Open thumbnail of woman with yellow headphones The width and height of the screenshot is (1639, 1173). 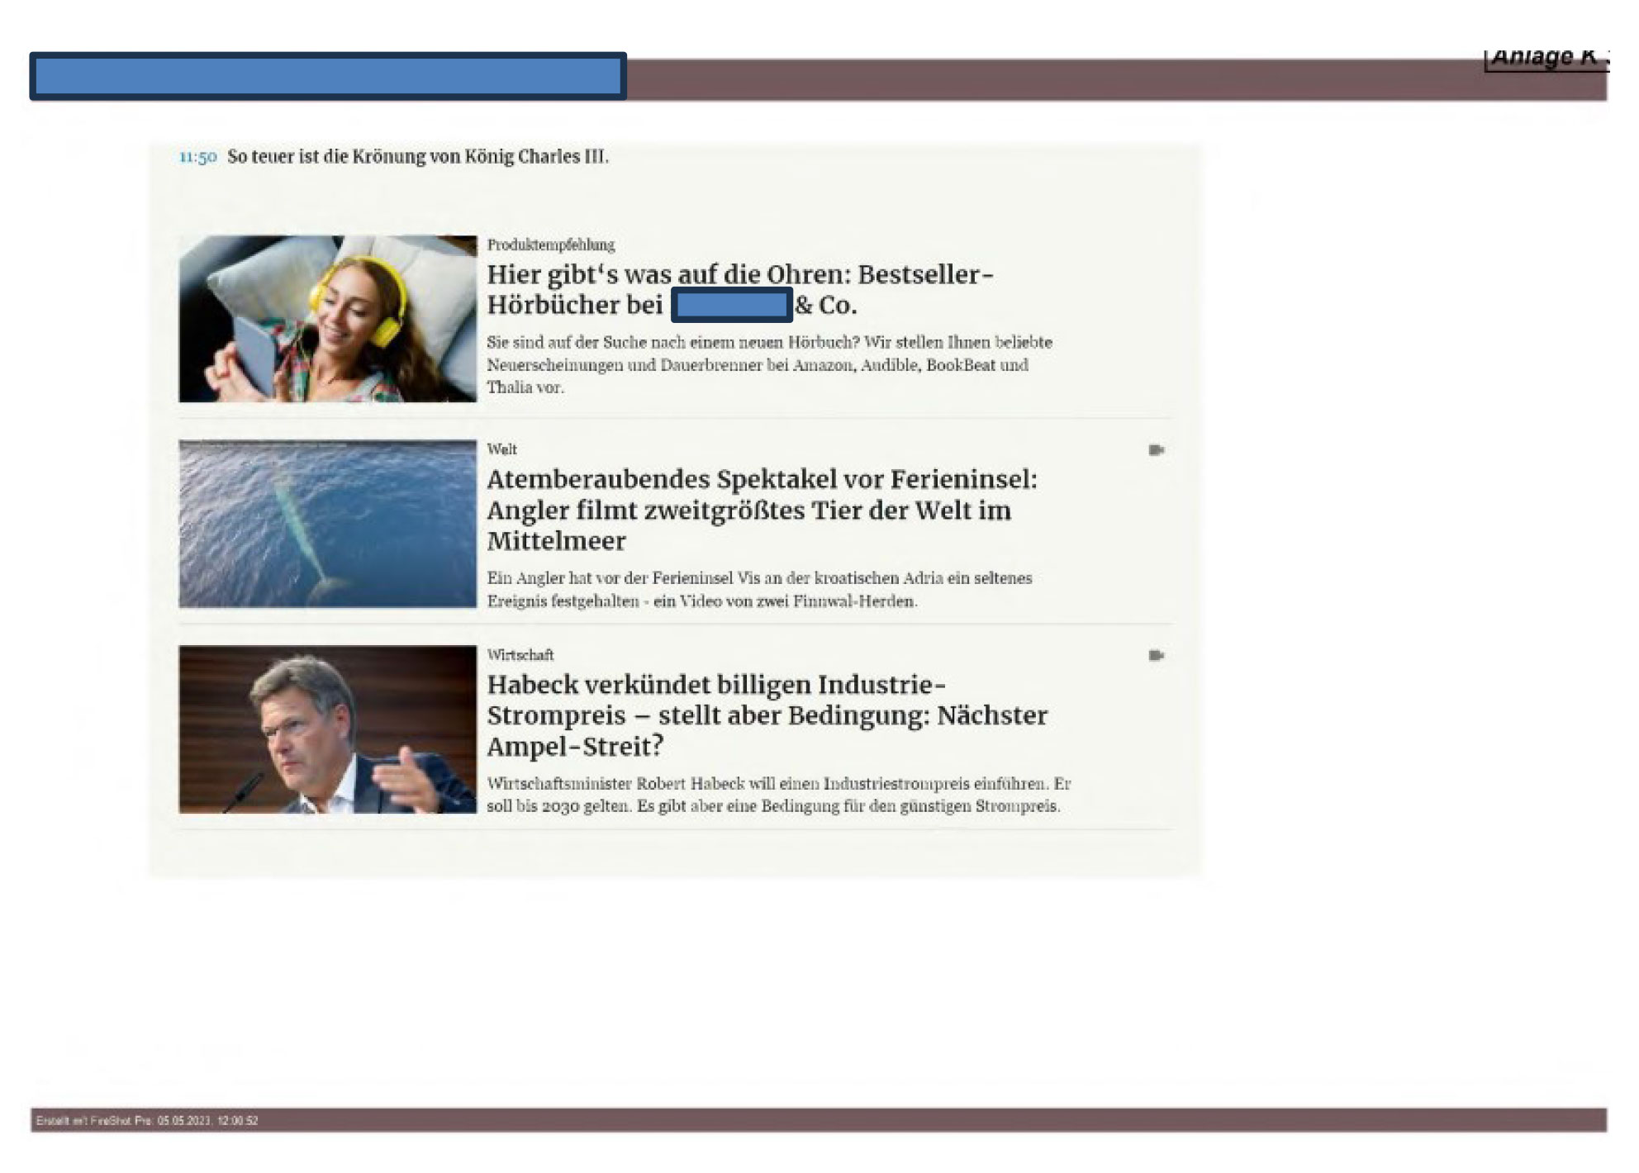pos(327,319)
